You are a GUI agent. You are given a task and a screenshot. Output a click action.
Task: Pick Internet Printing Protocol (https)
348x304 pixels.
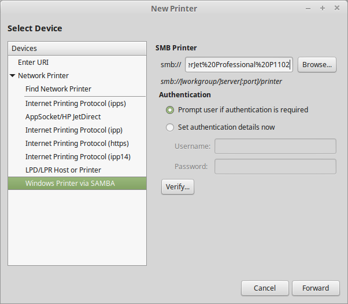pyautogui.click(x=77, y=143)
